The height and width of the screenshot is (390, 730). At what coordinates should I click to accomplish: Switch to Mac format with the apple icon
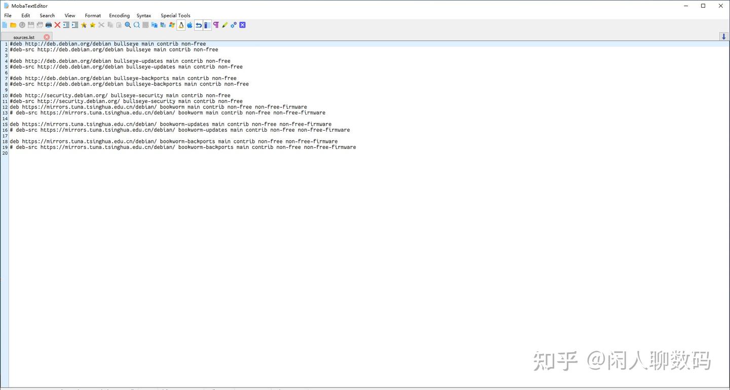tap(190, 25)
